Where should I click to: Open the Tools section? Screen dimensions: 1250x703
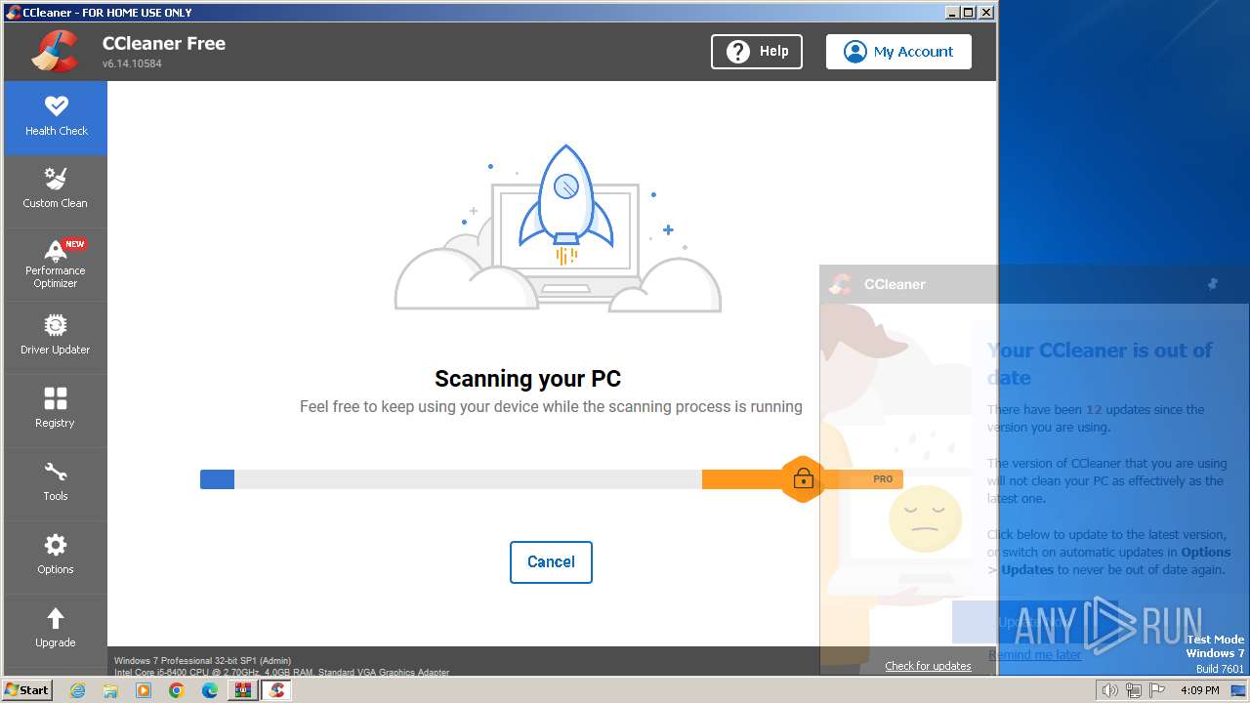(56, 484)
